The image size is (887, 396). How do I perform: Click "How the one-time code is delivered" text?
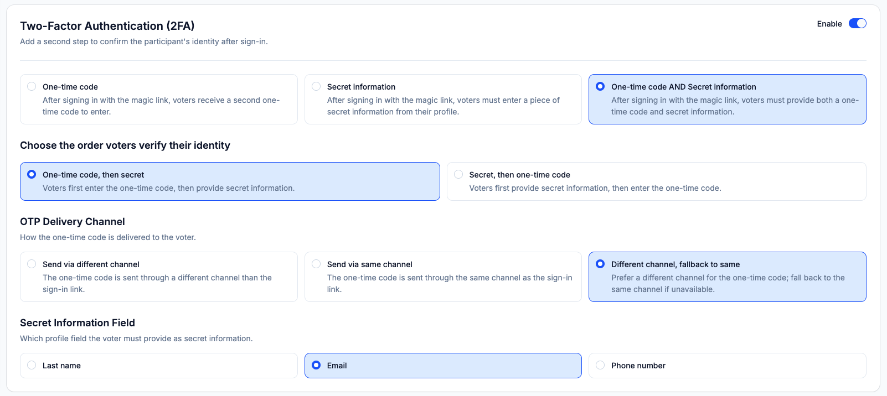[108, 237]
